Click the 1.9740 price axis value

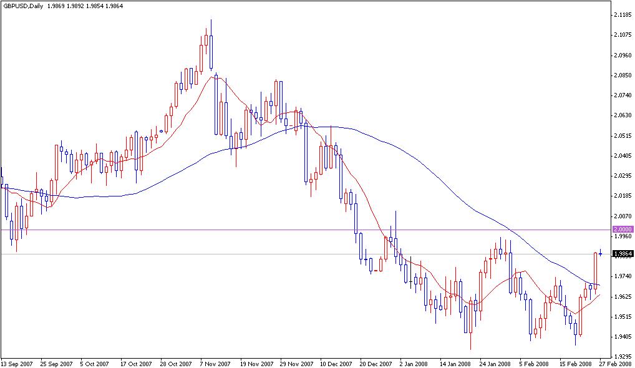[623, 276]
